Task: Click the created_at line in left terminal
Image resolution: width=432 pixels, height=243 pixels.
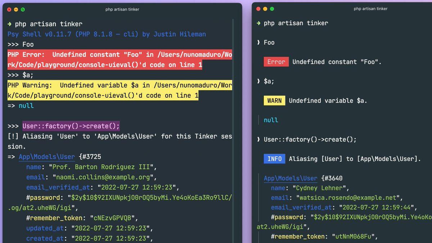Action: click(x=90, y=238)
